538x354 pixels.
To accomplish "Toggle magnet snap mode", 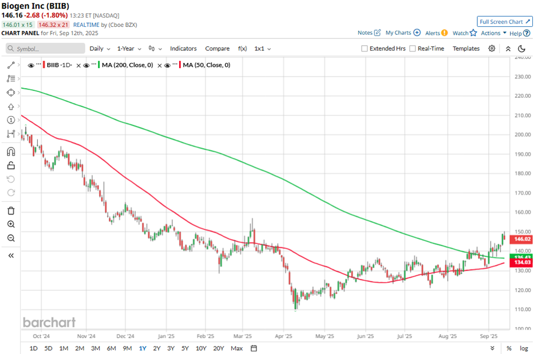I will (x=11, y=152).
